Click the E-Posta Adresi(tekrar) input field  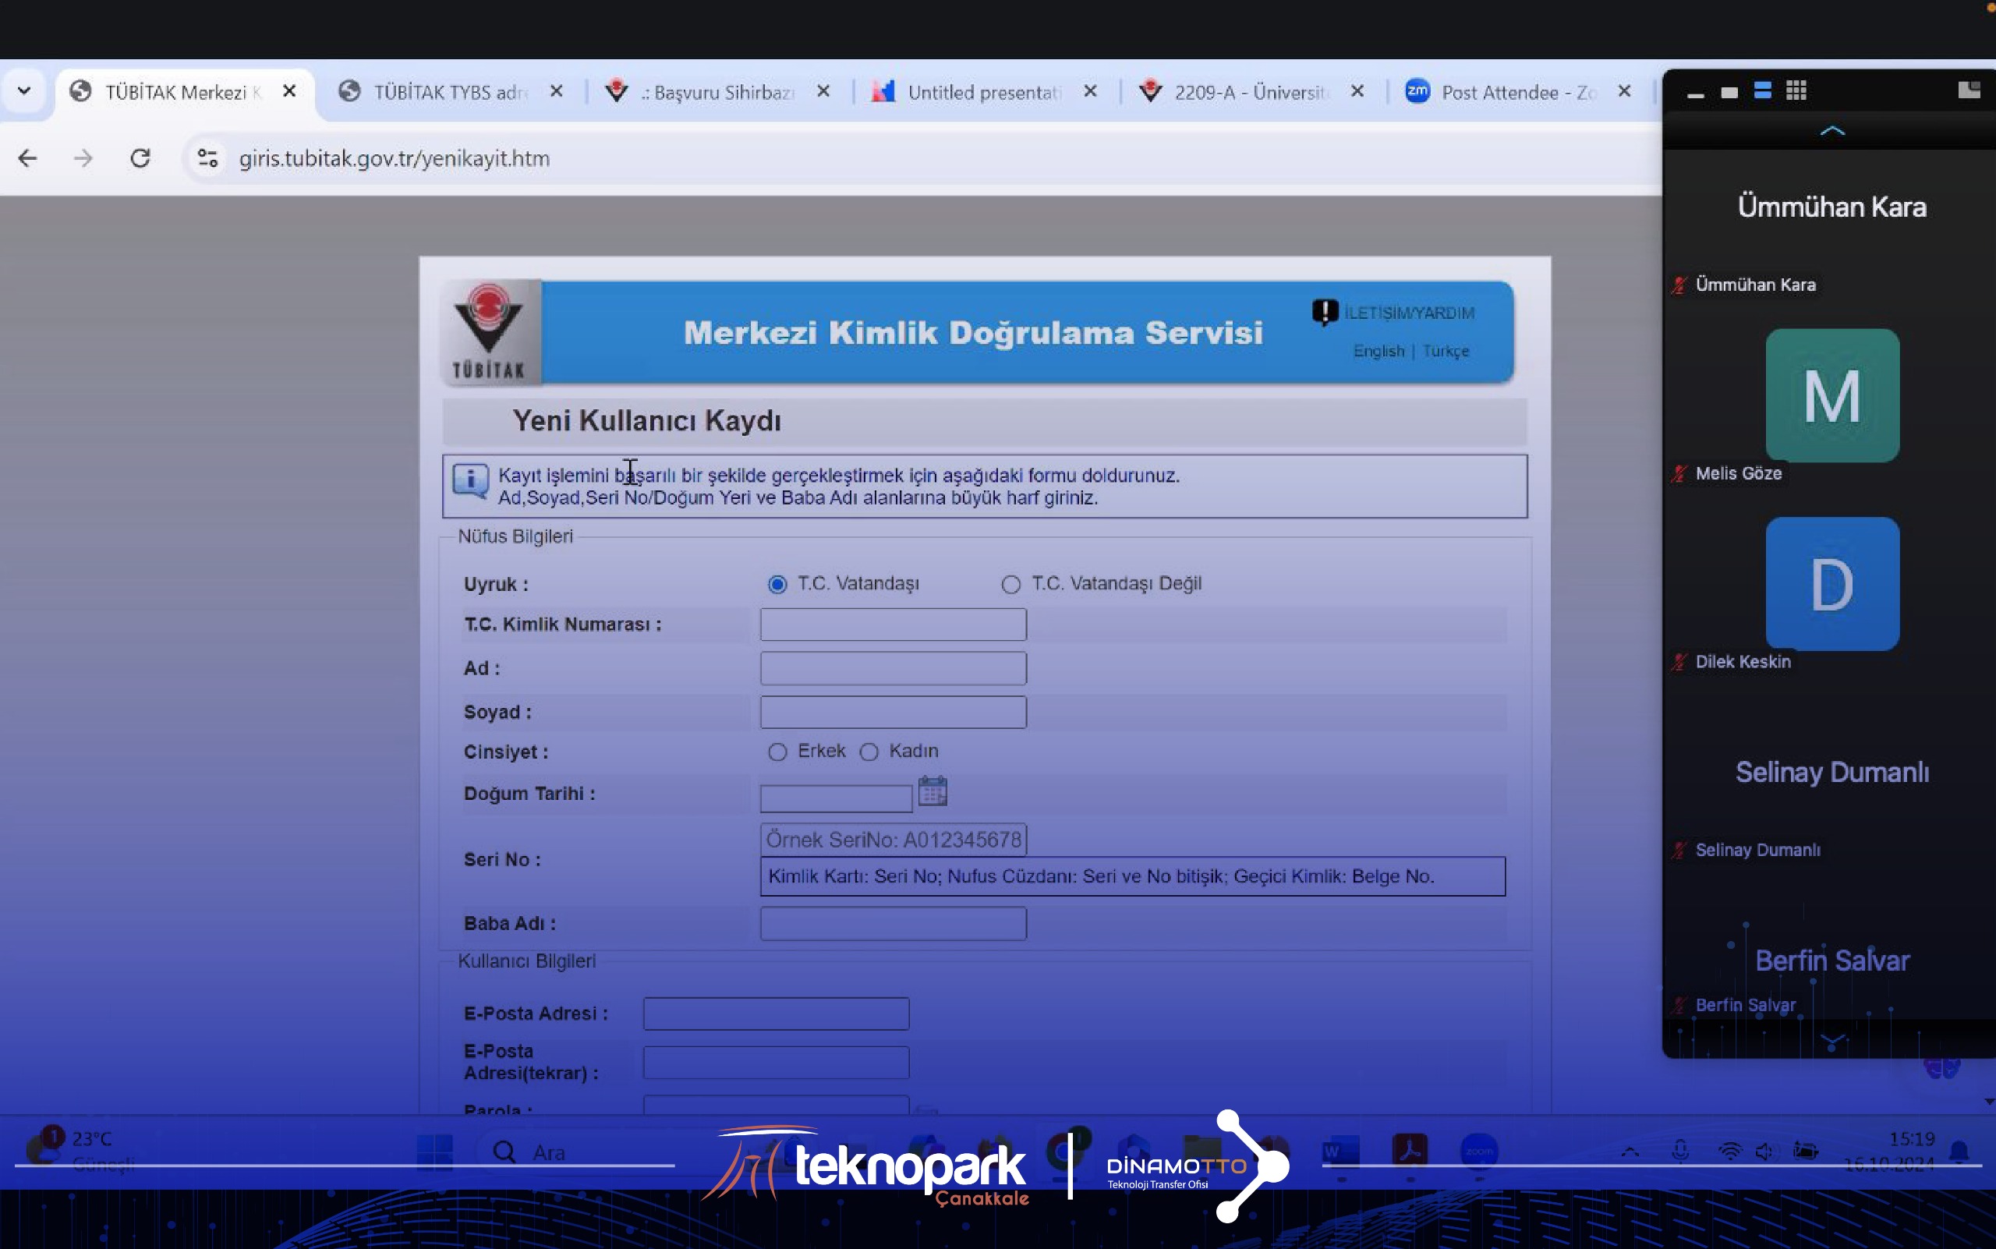[x=776, y=1063]
